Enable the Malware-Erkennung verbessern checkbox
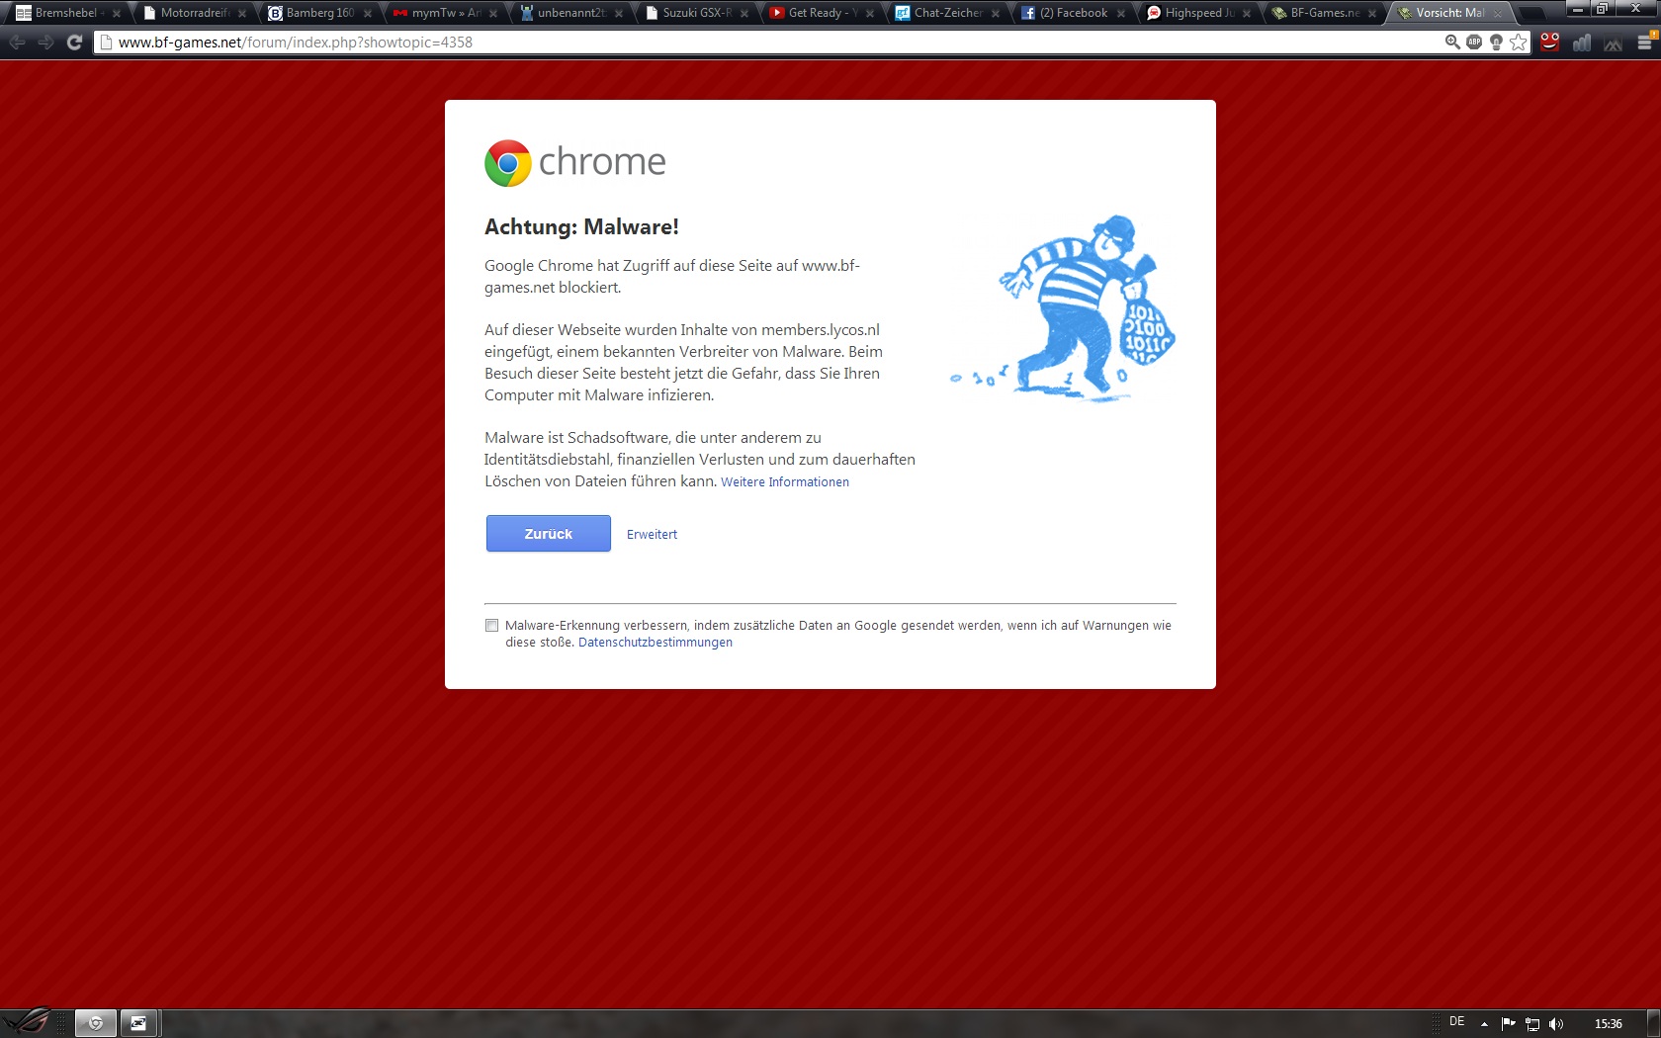Image resolution: width=1661 pixels, height=1038 pixels. pos(491,625)
